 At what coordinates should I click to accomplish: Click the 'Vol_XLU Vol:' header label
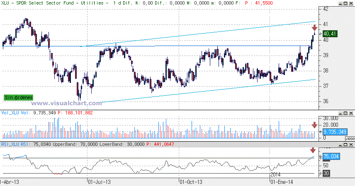[16, 113]
